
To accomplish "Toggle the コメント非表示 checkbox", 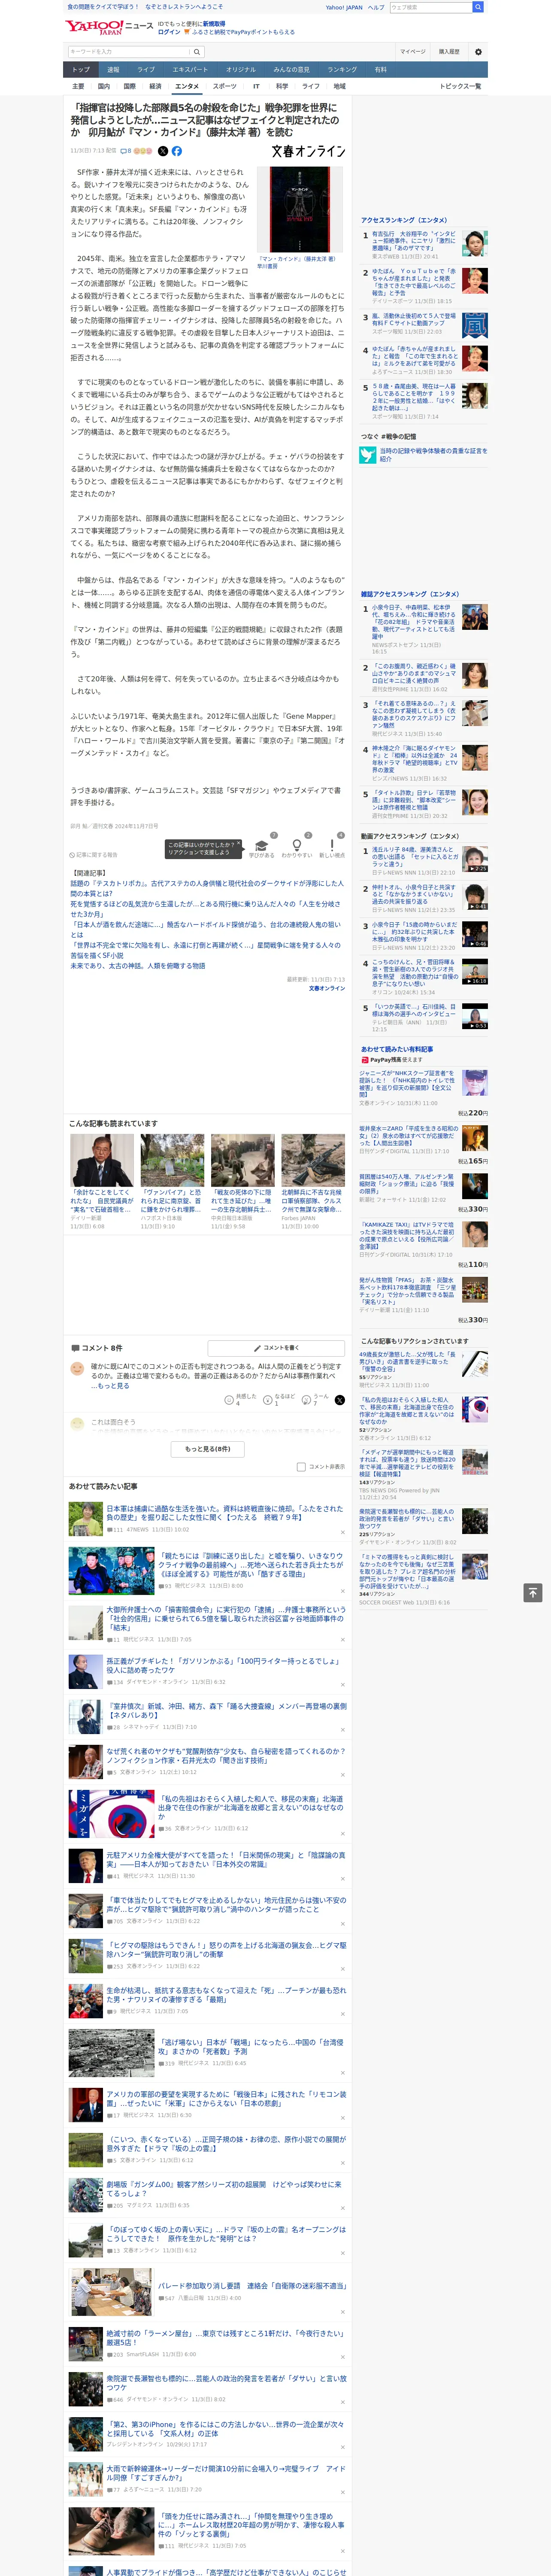I will [x=301, y=1466].
